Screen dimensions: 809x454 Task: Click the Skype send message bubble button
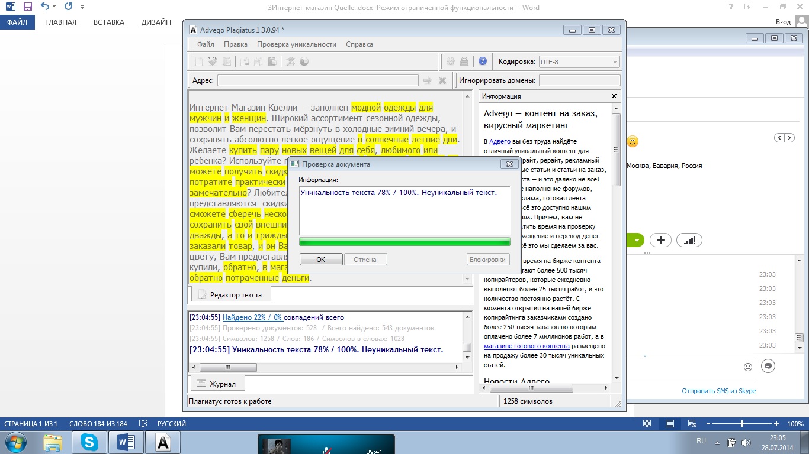(768, 366)
